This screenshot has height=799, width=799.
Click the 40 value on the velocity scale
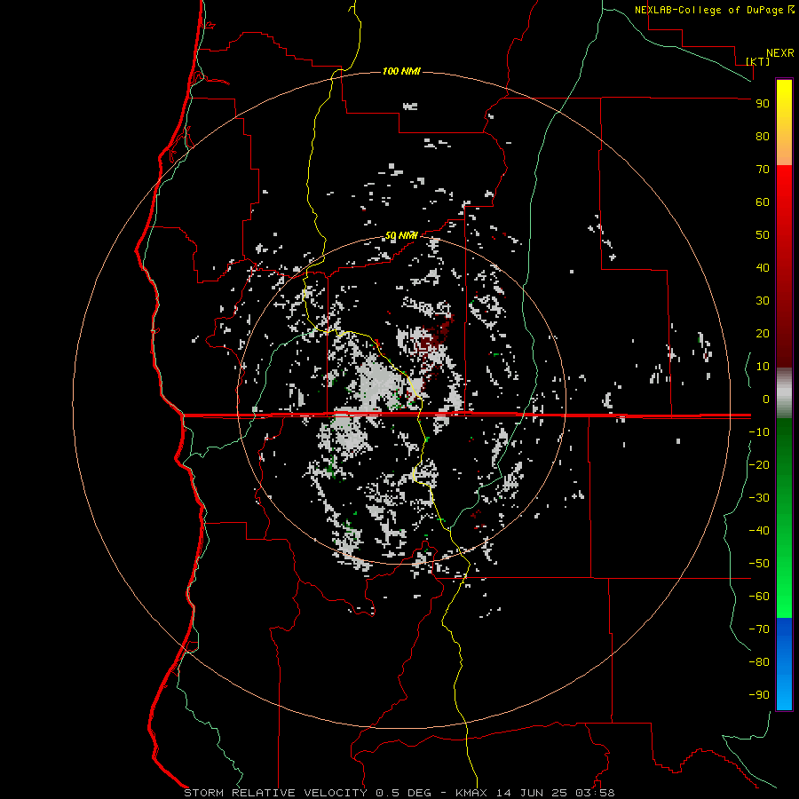pos(763,268)
